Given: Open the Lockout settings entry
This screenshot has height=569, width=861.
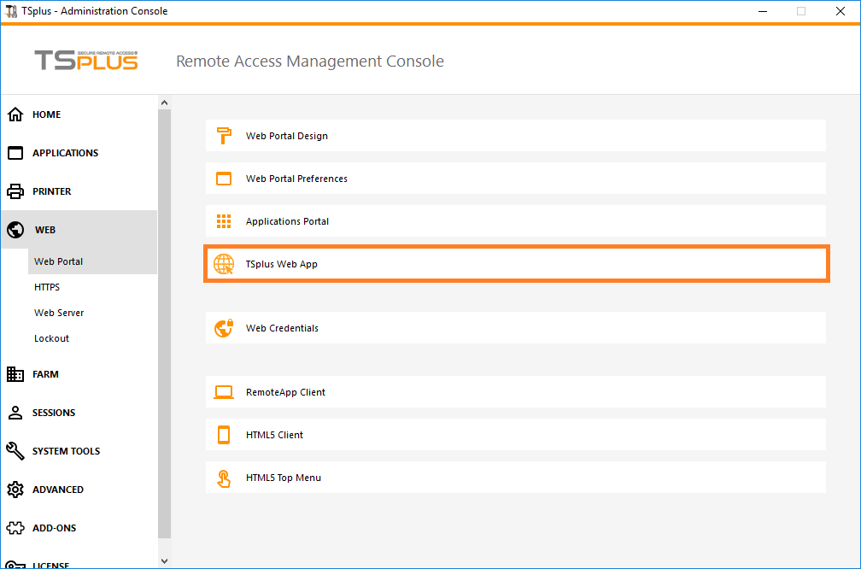Looking at the screenshot, I should (51, 338).
